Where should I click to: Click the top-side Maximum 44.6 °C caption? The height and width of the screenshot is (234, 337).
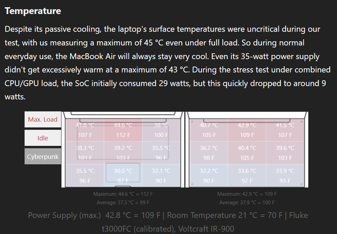(x=123, y=194)
